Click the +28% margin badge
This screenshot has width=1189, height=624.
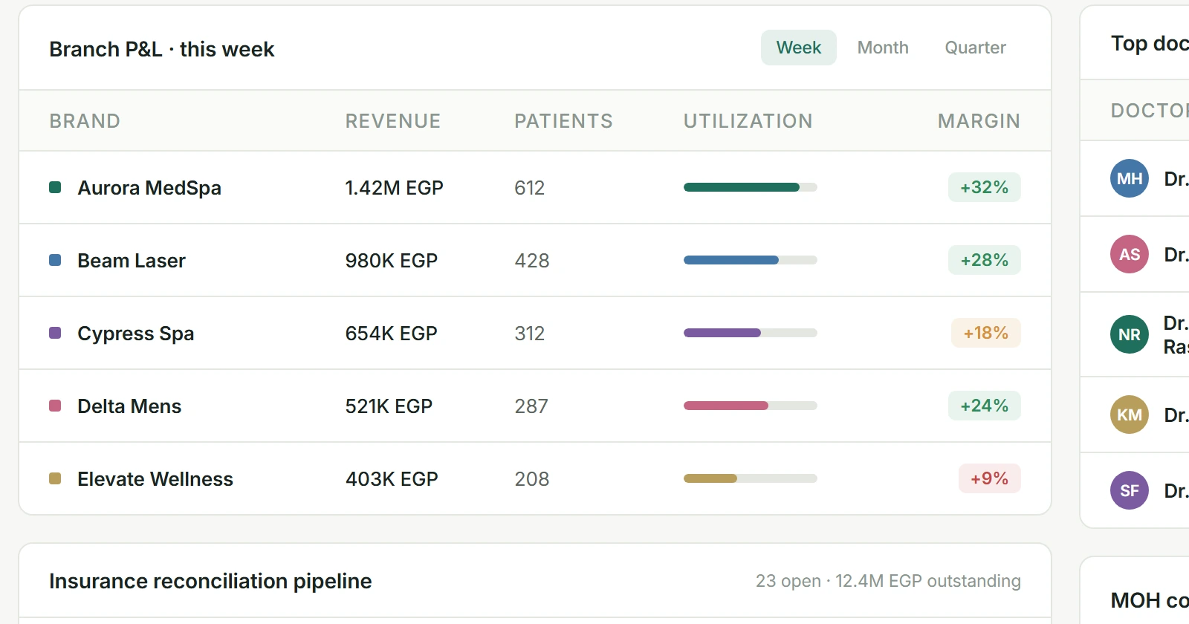pyautogui.click(x=985, y=260)
